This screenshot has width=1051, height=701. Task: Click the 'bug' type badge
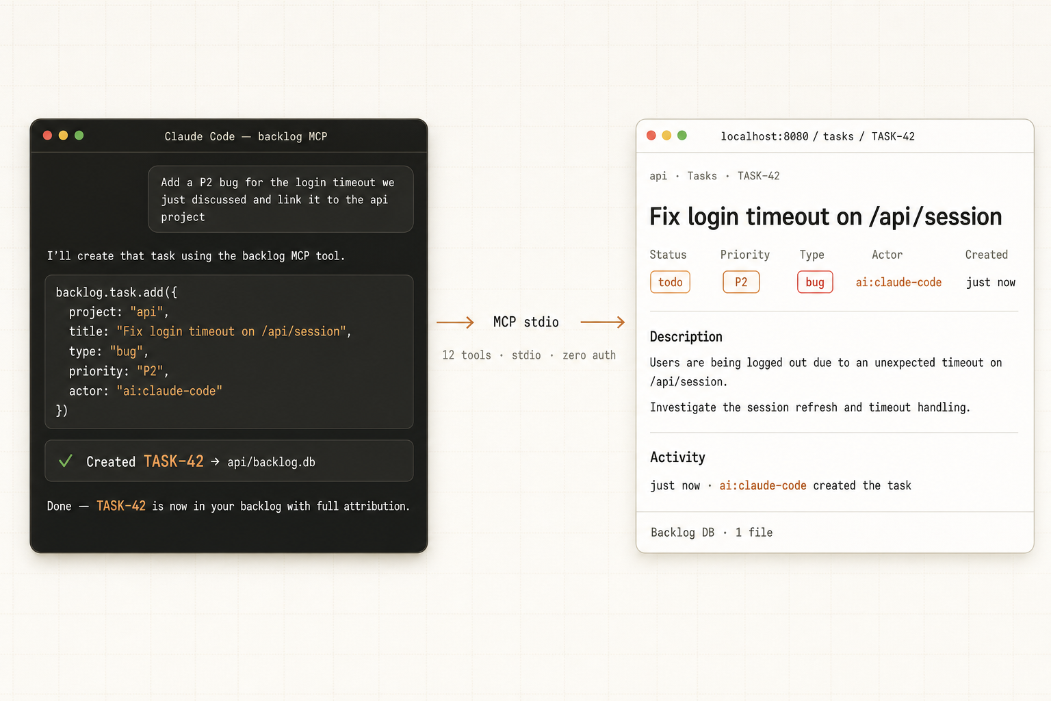click(815, 282)
